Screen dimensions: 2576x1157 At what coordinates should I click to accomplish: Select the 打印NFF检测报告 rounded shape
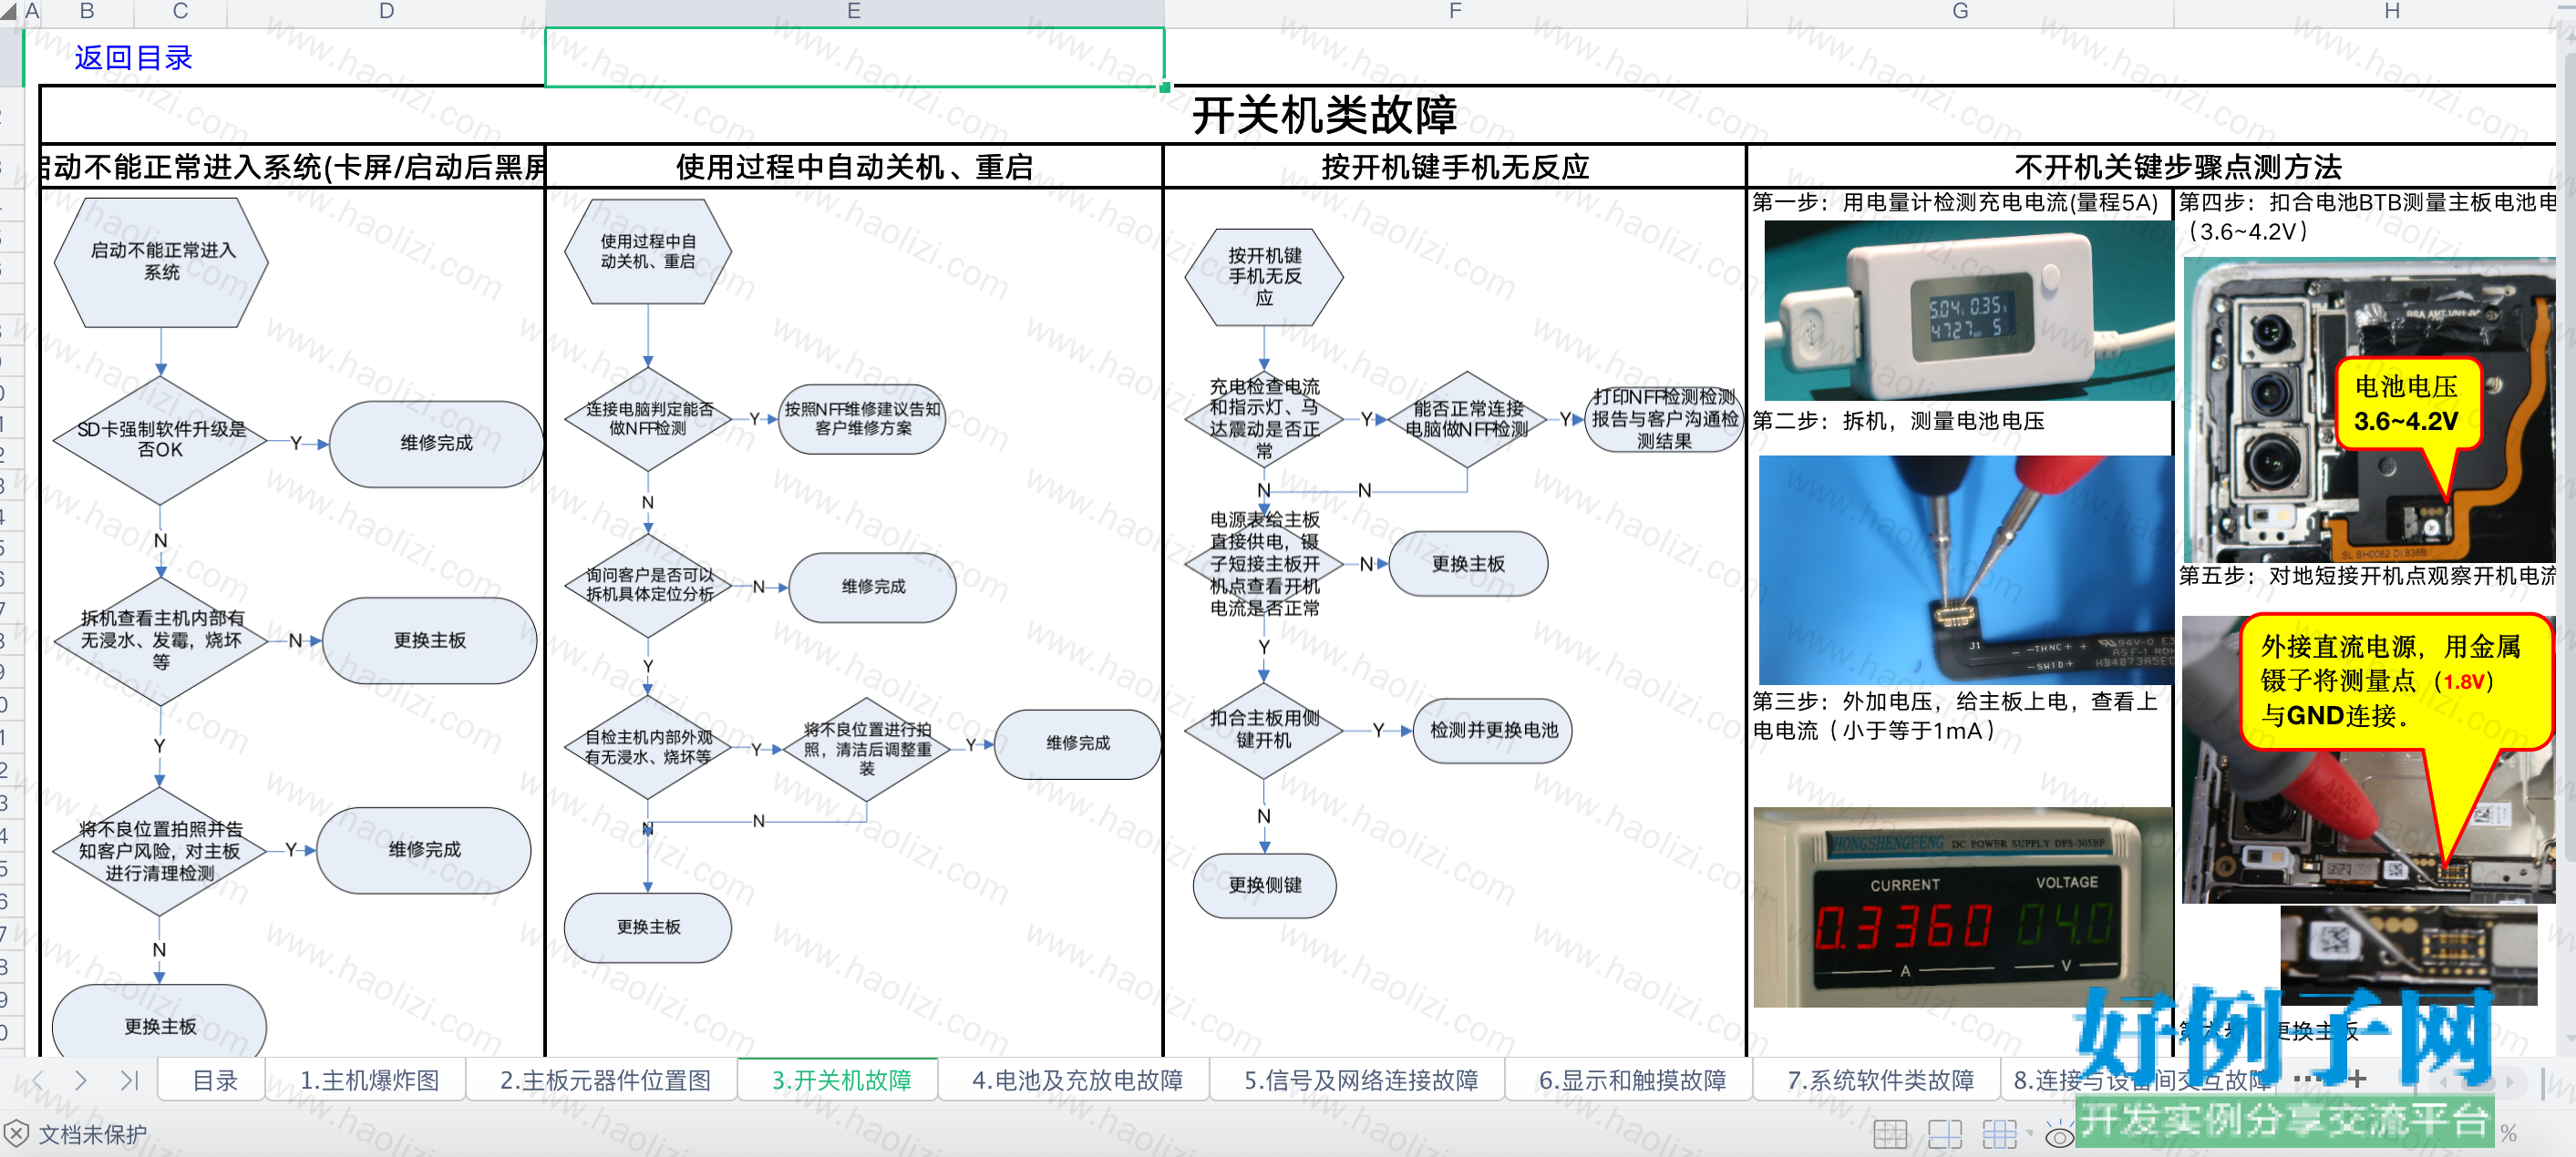click(x=1664, y=419)
